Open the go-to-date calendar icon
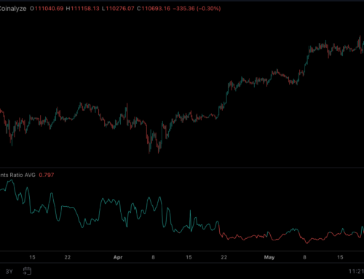 pos(27,271)
